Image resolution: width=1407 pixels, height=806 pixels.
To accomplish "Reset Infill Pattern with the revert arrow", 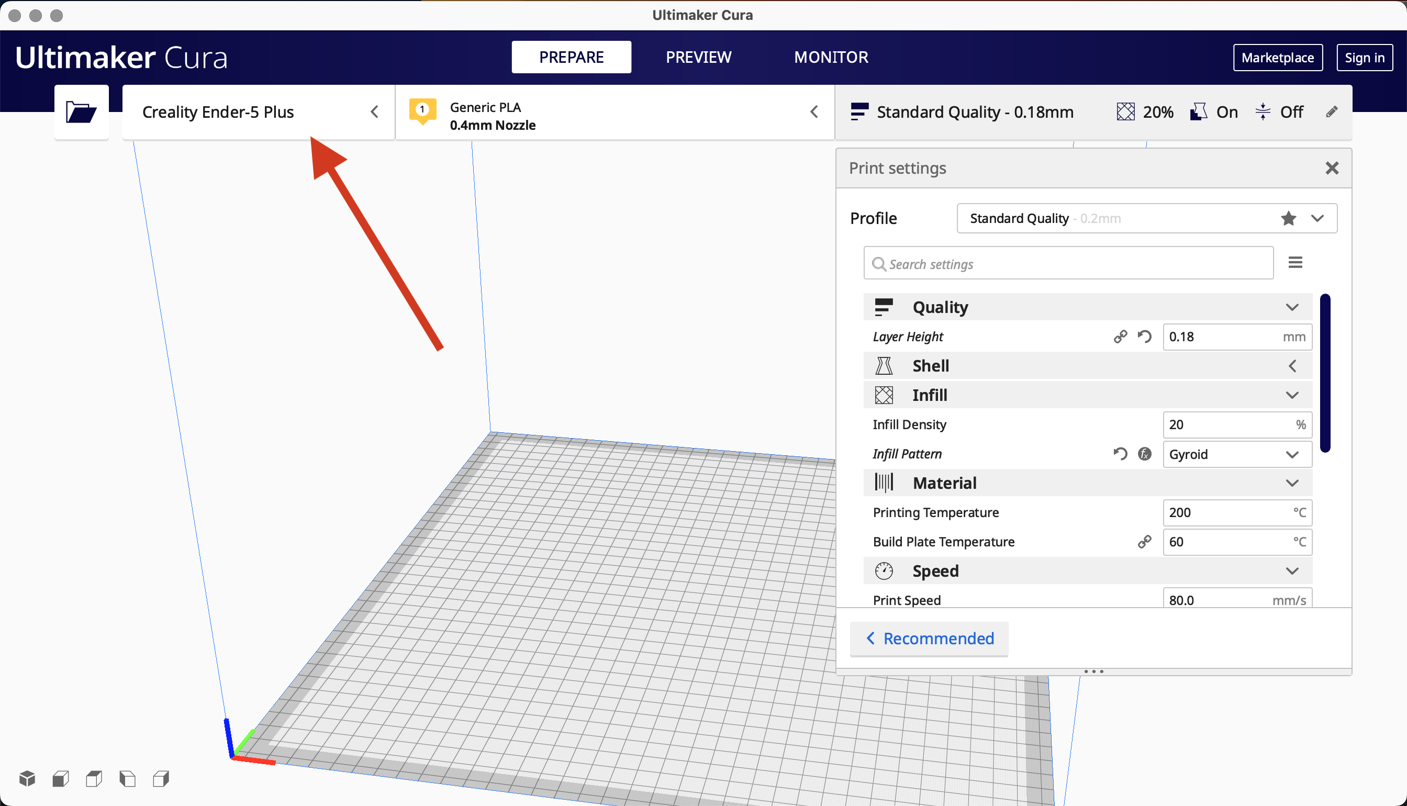I will tap(1120, 454).
